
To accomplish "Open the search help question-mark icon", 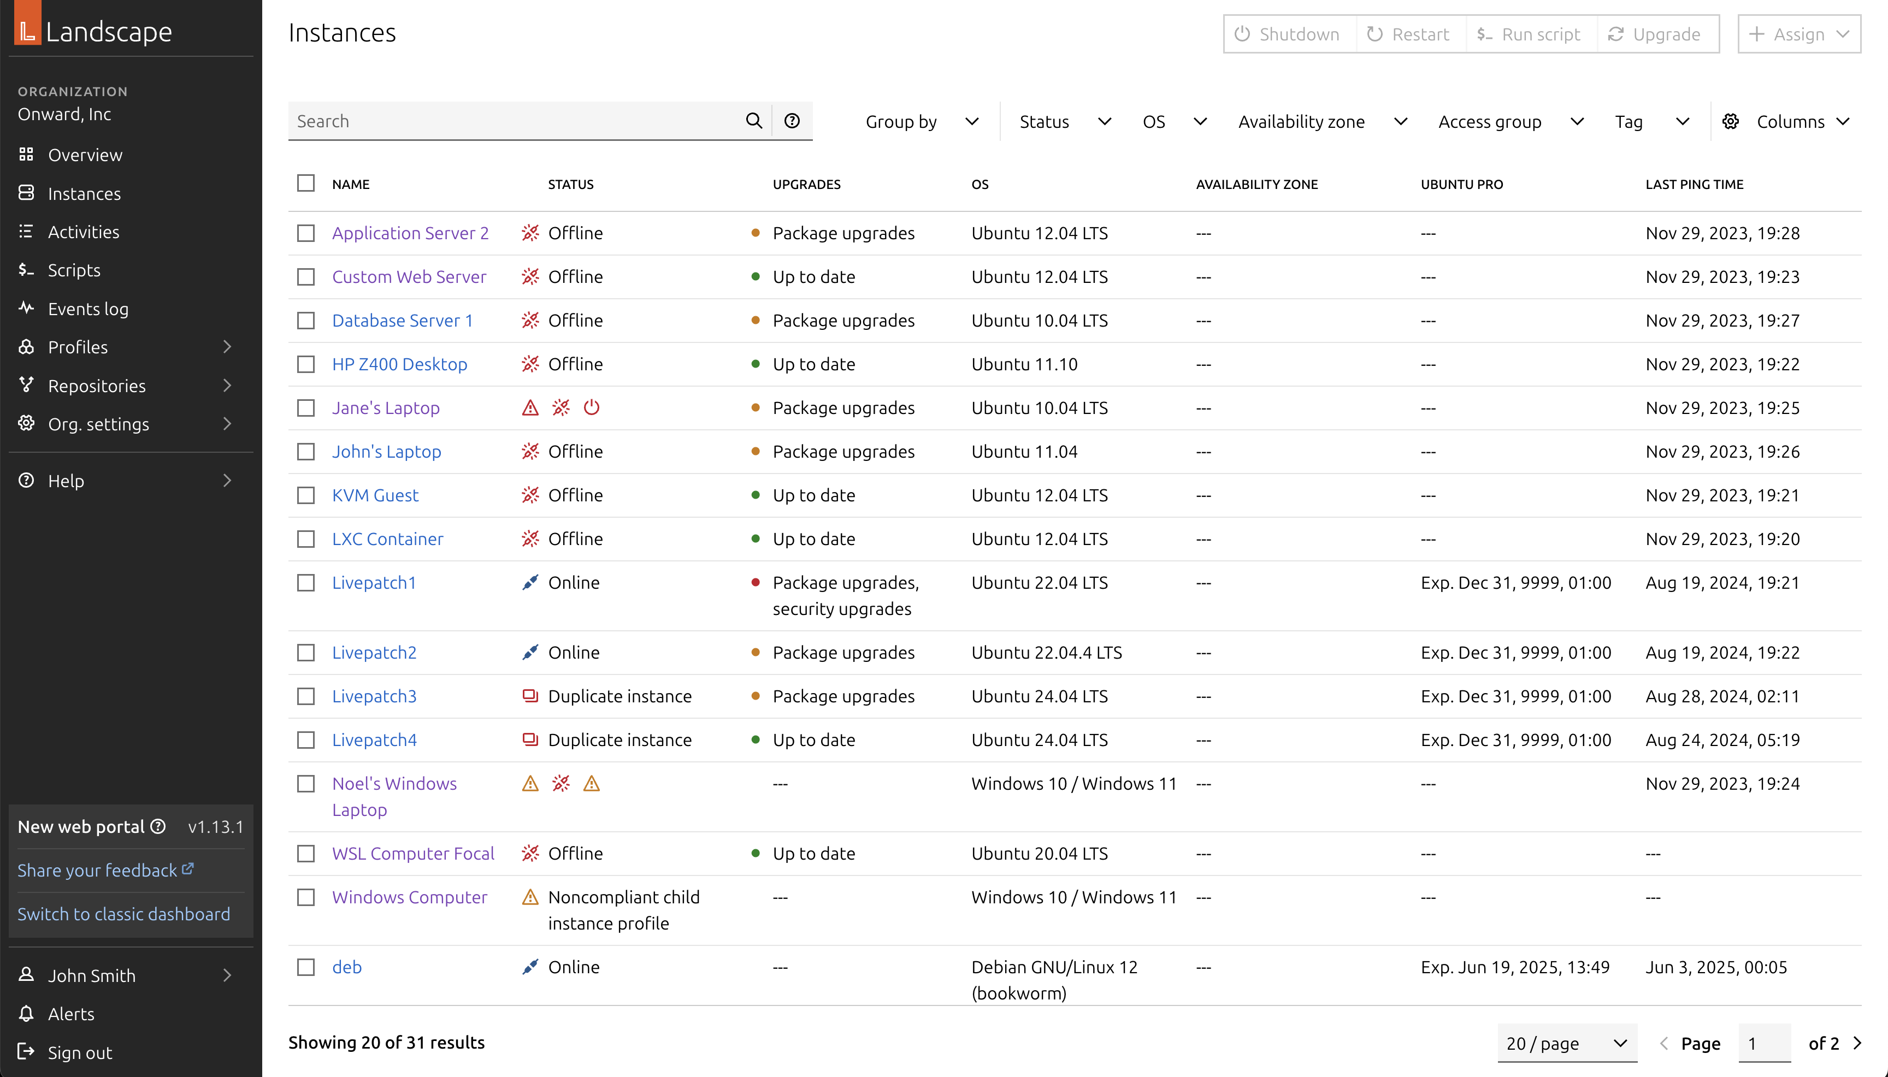I will 792,121.
